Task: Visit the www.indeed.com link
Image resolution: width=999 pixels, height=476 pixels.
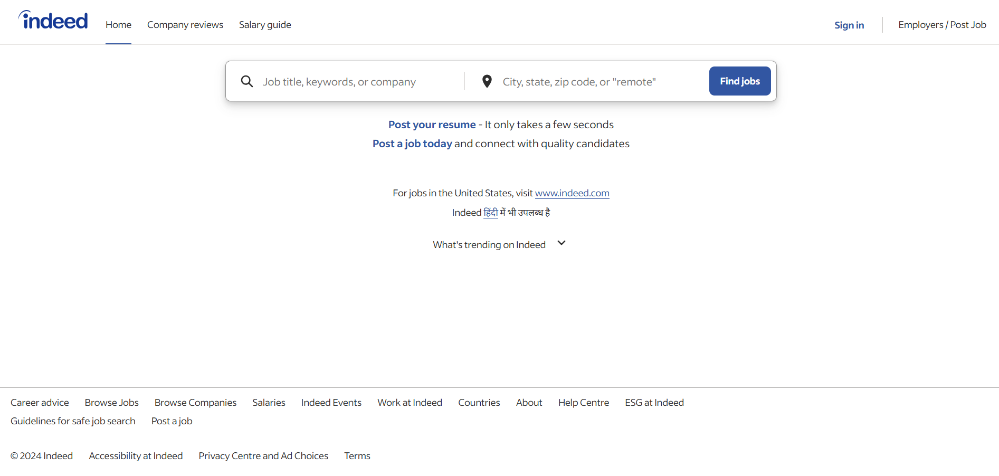Action: 572,193
